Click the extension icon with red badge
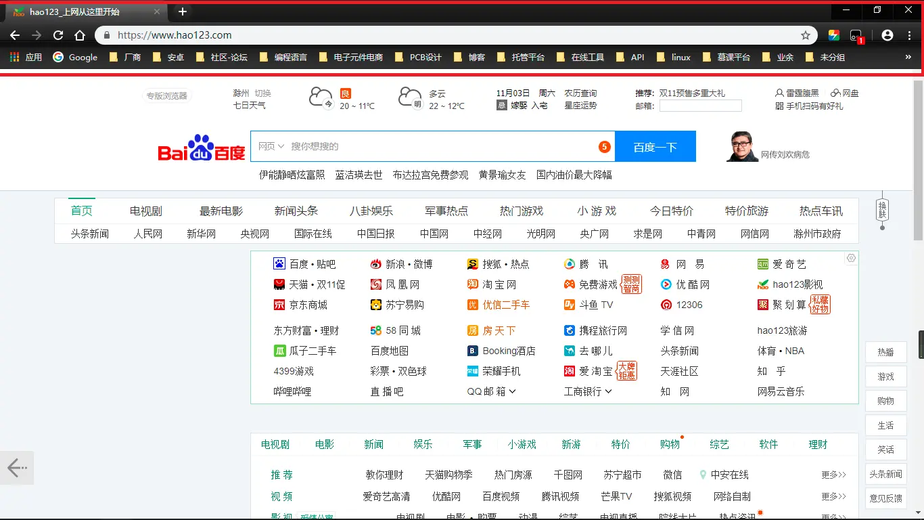 tap(856, 37)
